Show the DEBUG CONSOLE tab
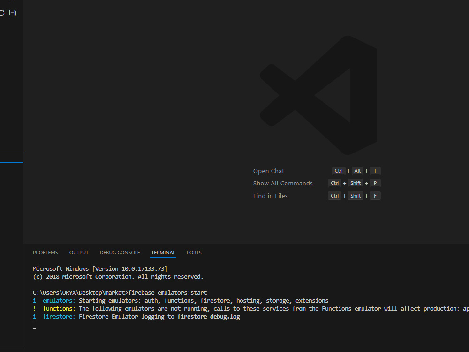The width and height of the screenshot is (469, 352). 120,253
